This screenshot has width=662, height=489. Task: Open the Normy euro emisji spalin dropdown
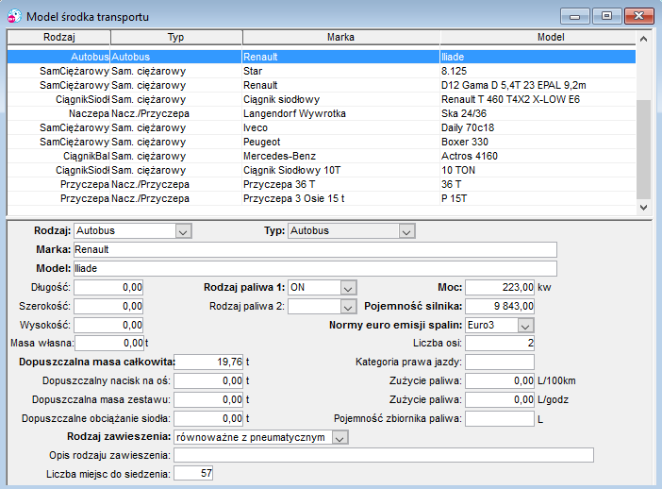click(x=524, y=326)
